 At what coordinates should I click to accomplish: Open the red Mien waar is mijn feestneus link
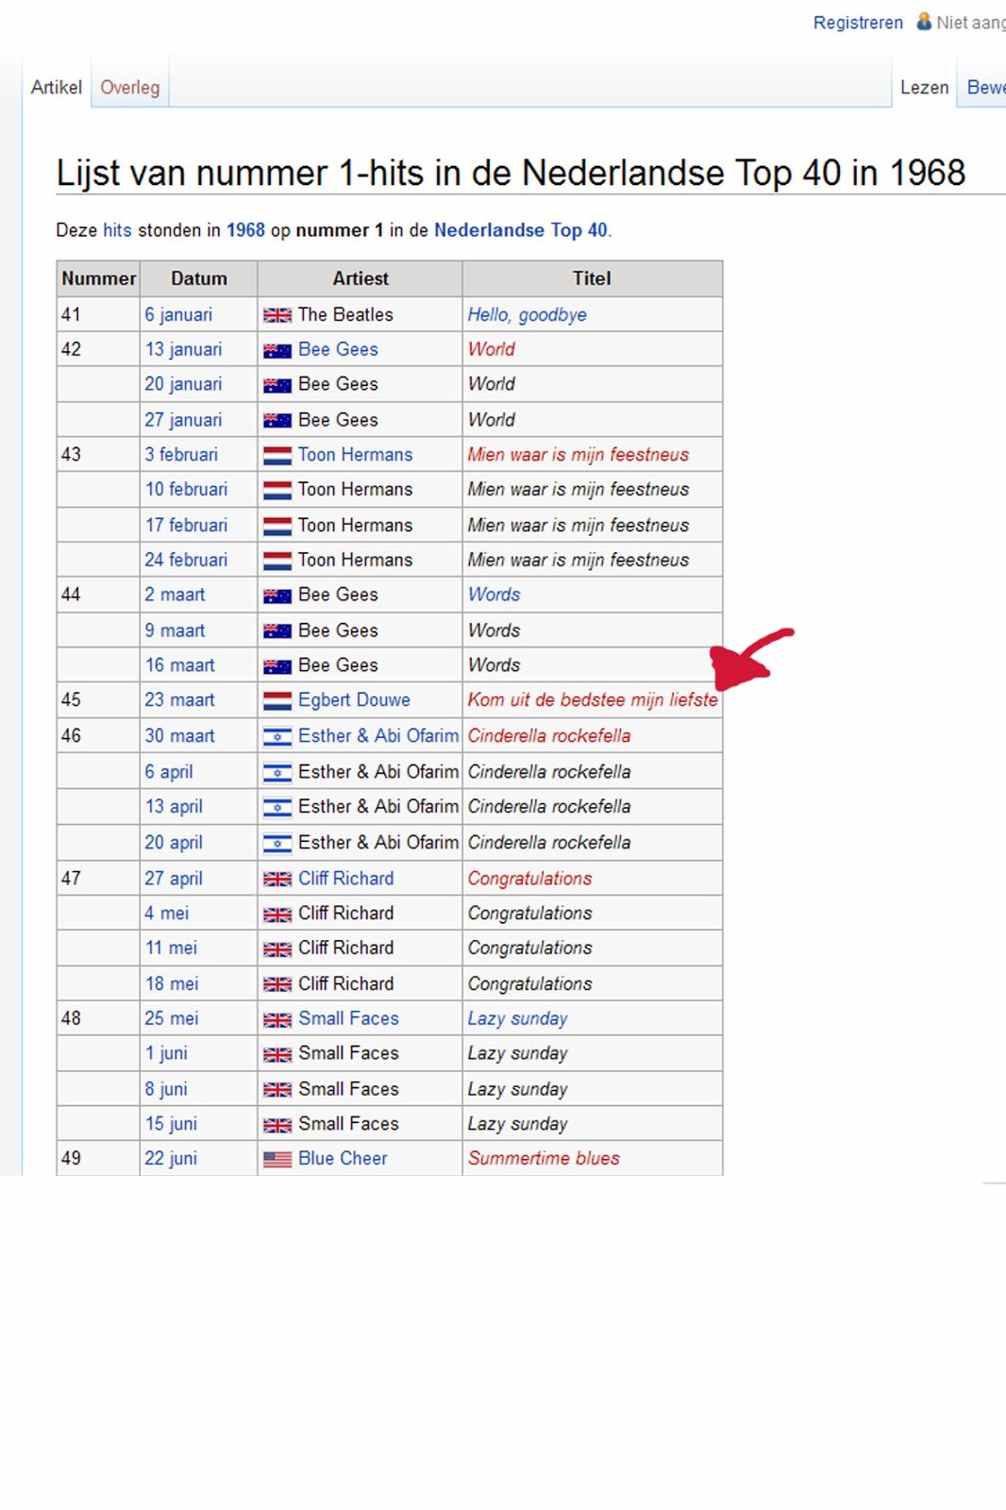(x=578, y=455)
